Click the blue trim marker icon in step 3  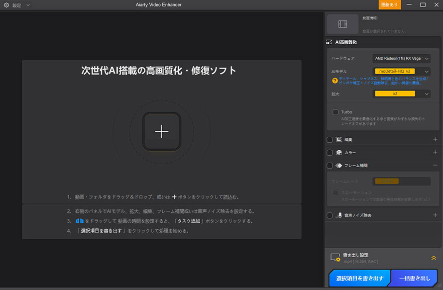(79, 221)
